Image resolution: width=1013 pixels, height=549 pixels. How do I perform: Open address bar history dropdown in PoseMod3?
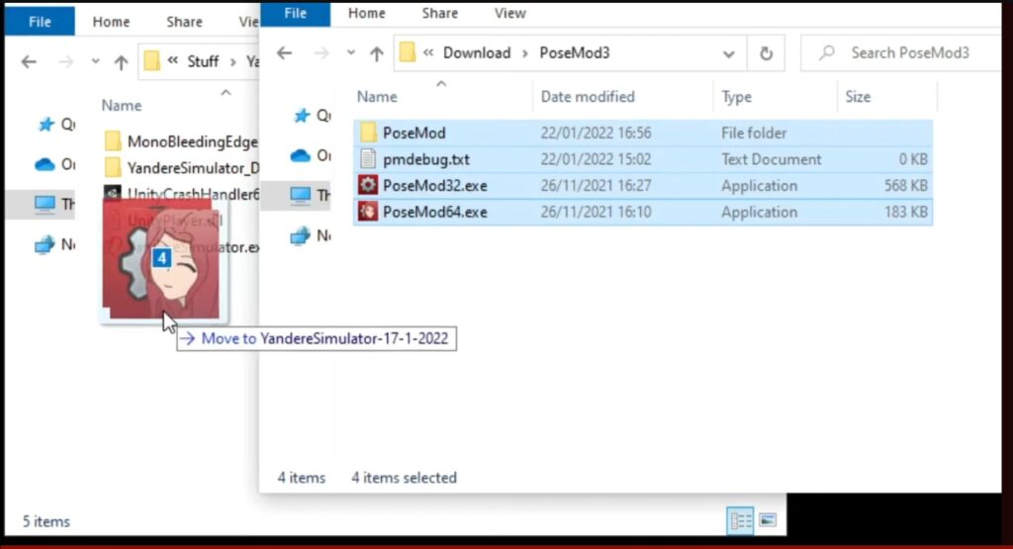[x=729, y=53]
